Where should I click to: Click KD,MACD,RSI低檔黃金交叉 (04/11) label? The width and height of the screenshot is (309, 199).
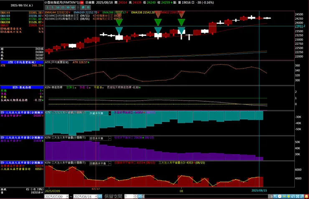tap(67, 15)
